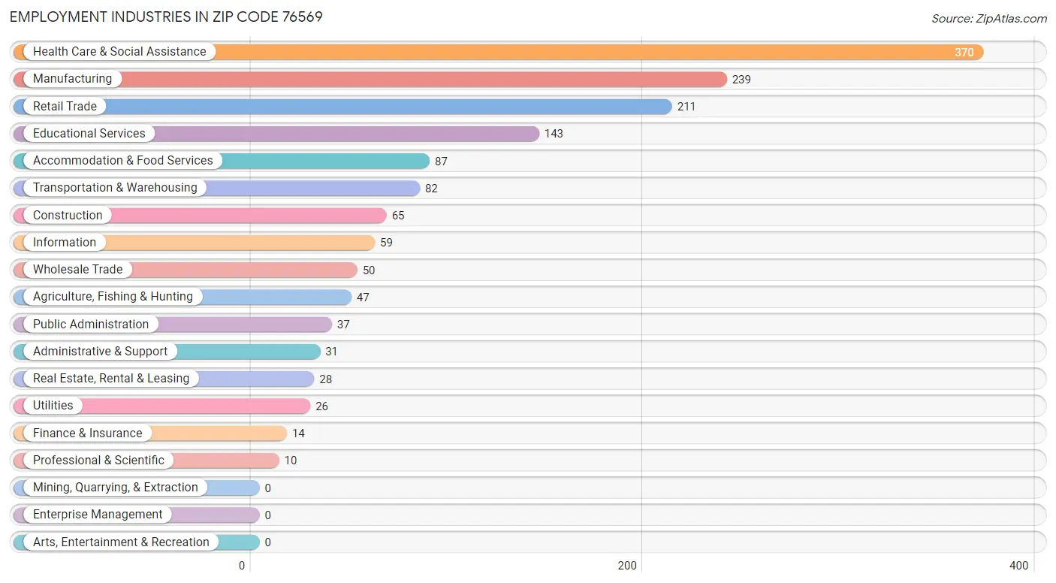Click the 0 value beside Mining, Quarrying, & Extraction
This screenshot has height=583, width=1056.
(268, 488)
